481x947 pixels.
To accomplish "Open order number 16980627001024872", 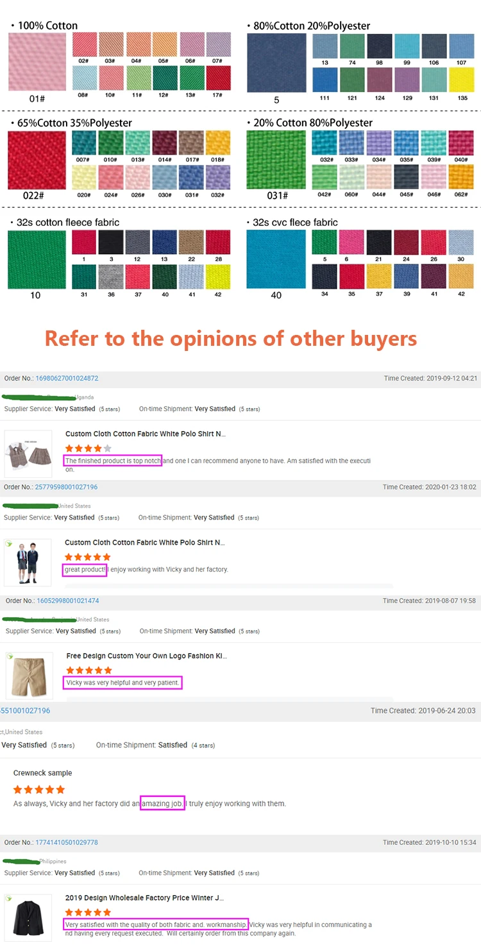I will 67,379.
